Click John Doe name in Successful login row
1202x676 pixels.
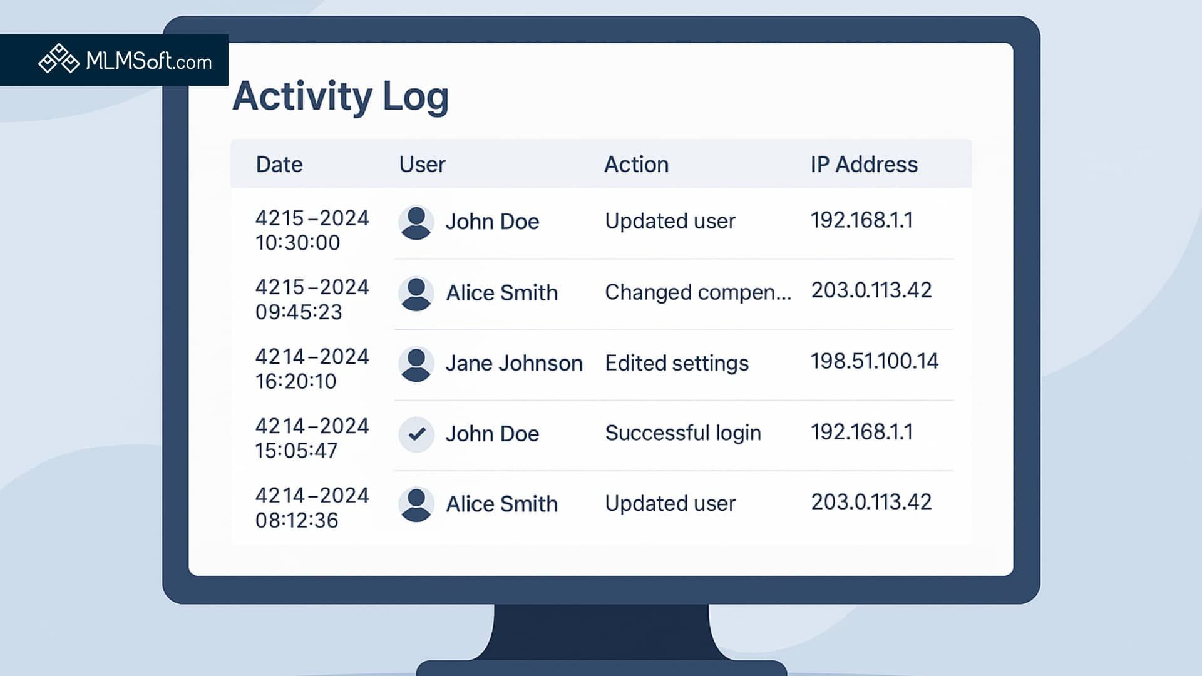point(492,434)
